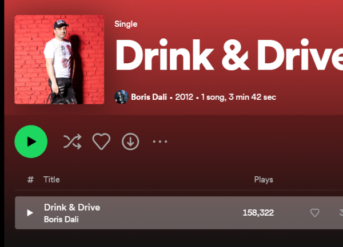
Task: Enable shuffle for this single
Action: (x=73, y=141)
